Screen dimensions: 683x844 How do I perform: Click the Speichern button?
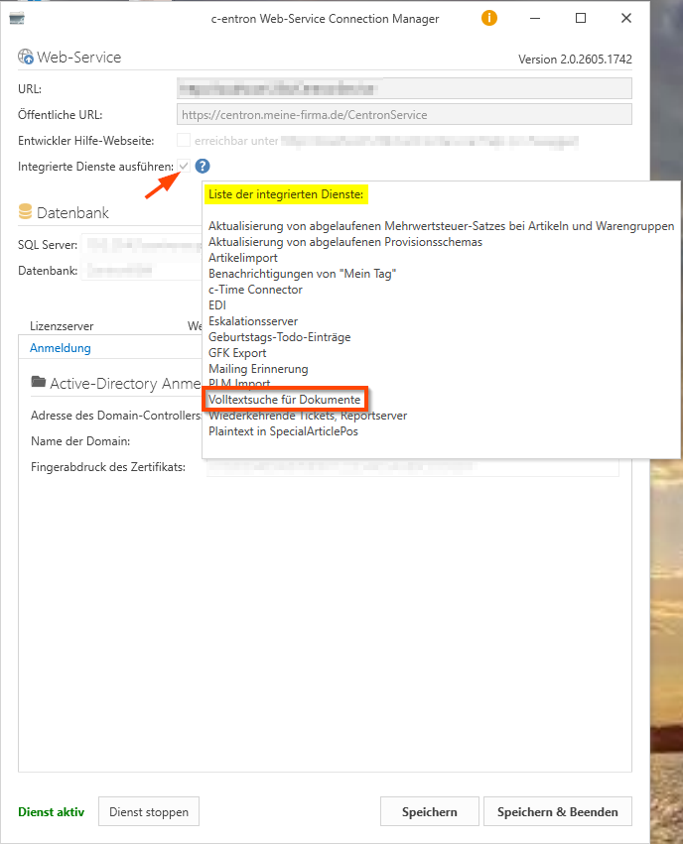click(429, 811)
